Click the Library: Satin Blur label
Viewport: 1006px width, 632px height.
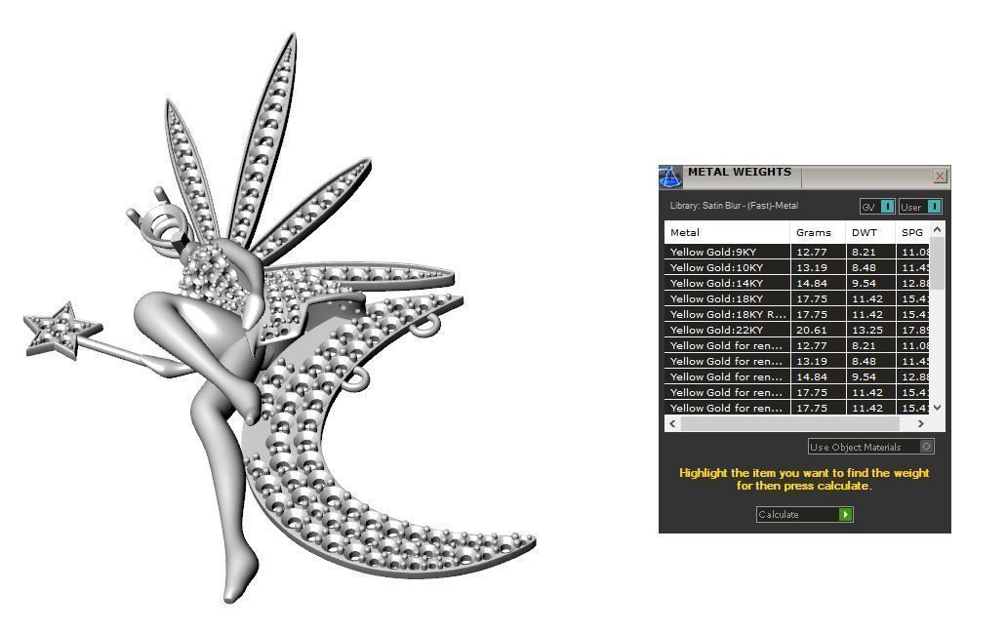click(x=734, y=206)
